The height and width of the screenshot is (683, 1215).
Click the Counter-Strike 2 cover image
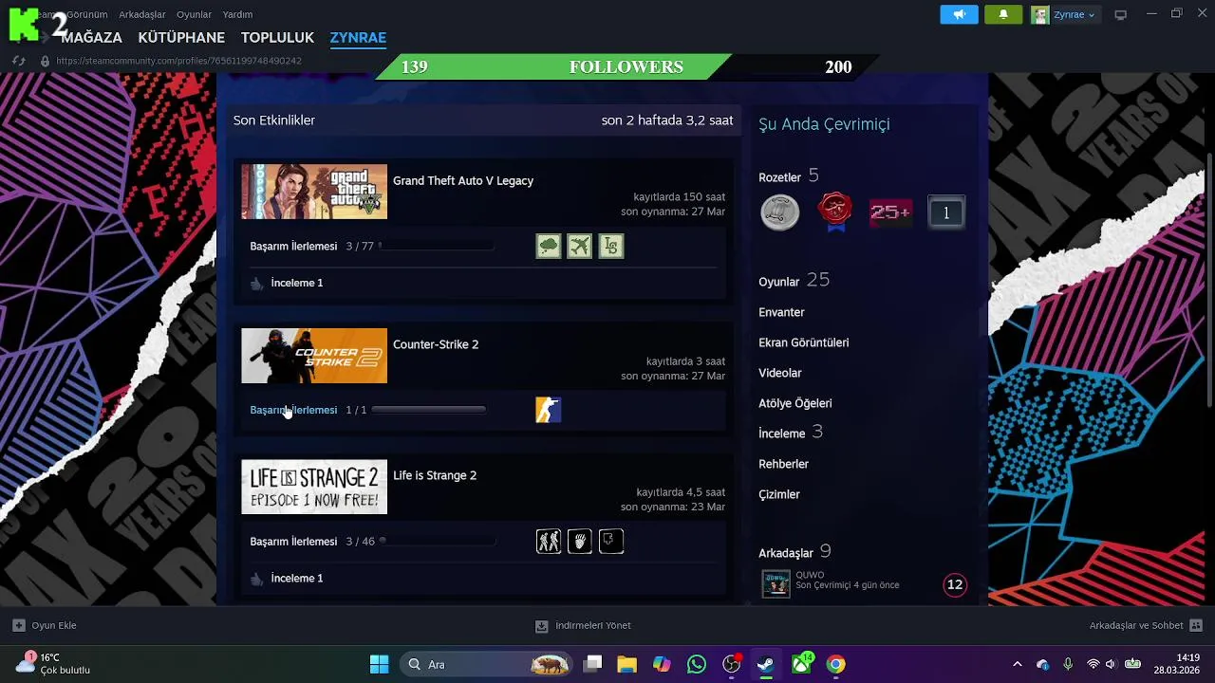pos(314,356)
